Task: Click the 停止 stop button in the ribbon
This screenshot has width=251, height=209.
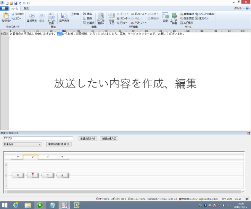Action: 41,18
